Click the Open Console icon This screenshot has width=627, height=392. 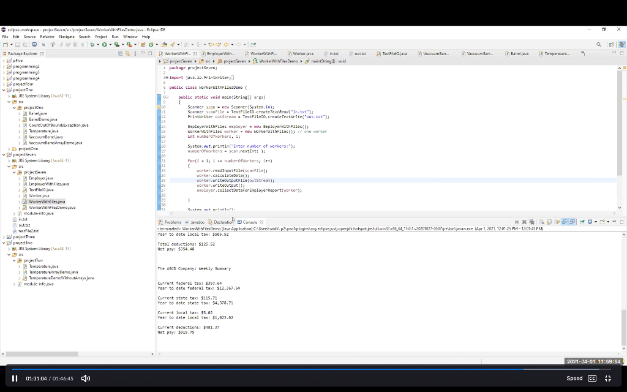click(603, 222)
